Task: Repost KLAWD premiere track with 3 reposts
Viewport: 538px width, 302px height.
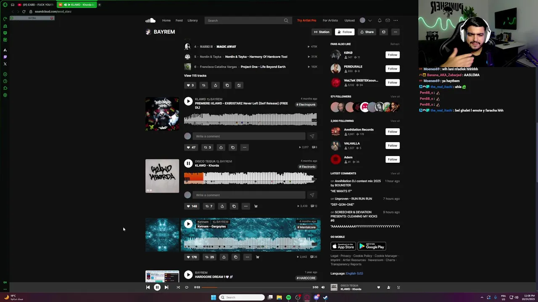Action: coord(207,147)
